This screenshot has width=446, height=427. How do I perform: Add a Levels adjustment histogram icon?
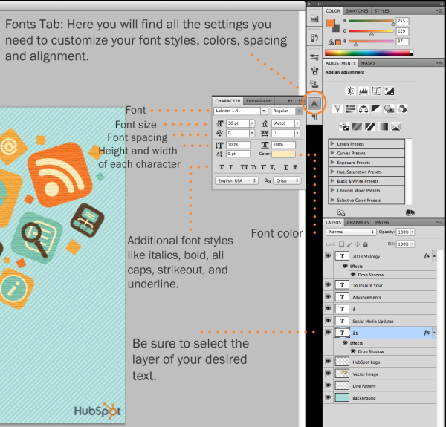click(363, 91)
